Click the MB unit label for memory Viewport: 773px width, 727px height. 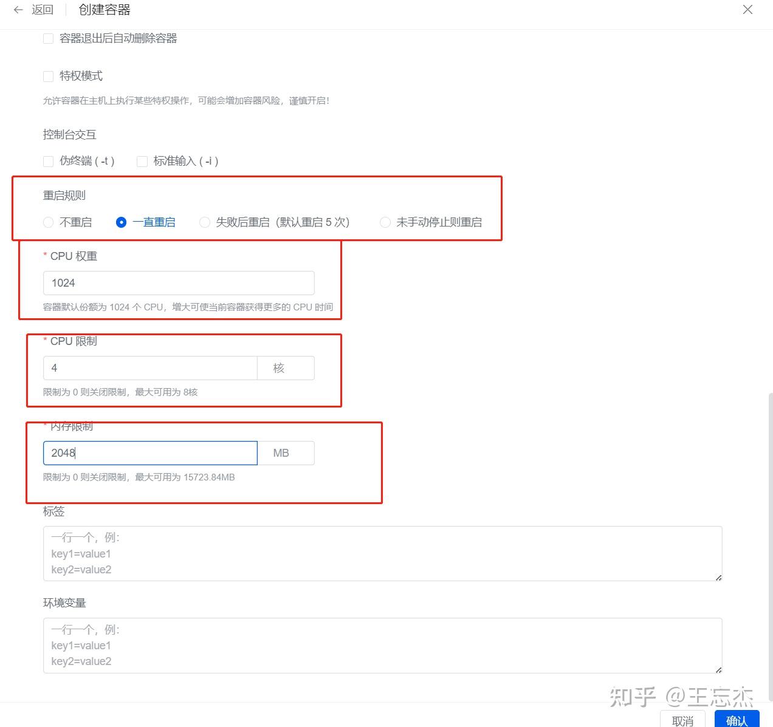coord(285,452)
